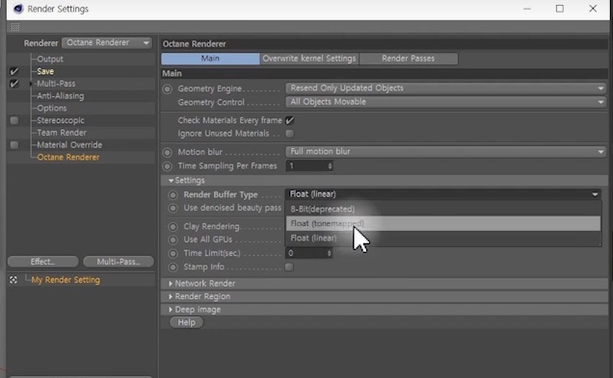The image size is (613, 378).
Task: Click the Cinema 4D logo in title bar
Action: click(18, 9)
